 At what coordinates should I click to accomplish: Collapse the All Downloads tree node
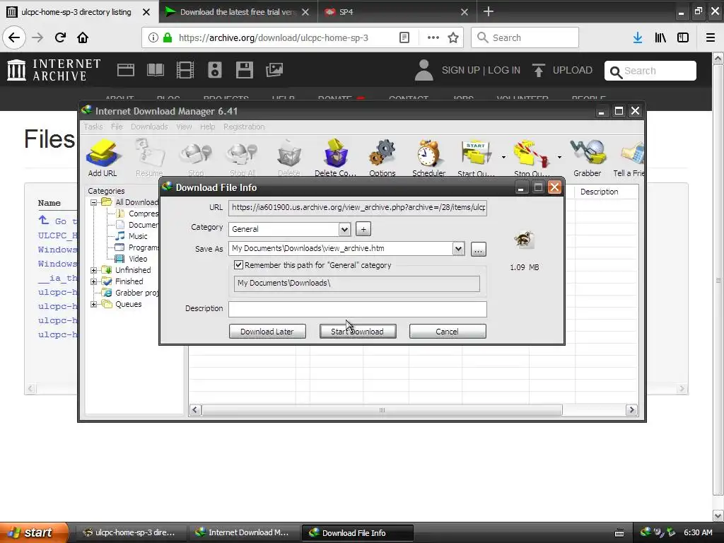(x=94, y=202)
